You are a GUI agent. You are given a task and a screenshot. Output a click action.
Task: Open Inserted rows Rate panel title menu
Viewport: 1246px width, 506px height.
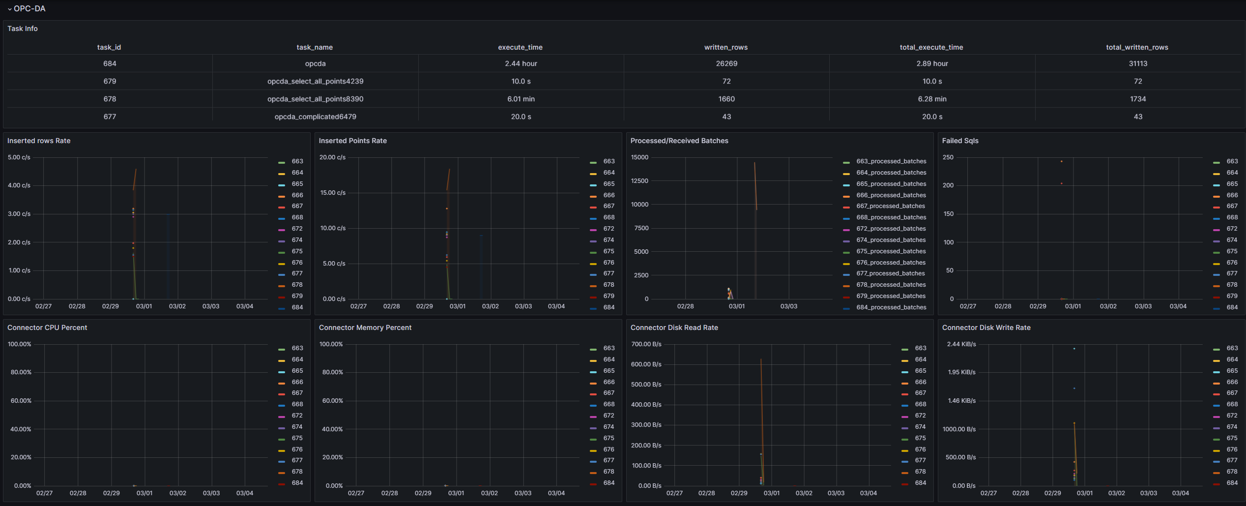coord(39,141)
